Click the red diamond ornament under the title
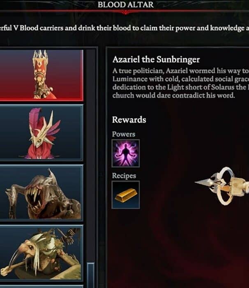 [126, 12]
